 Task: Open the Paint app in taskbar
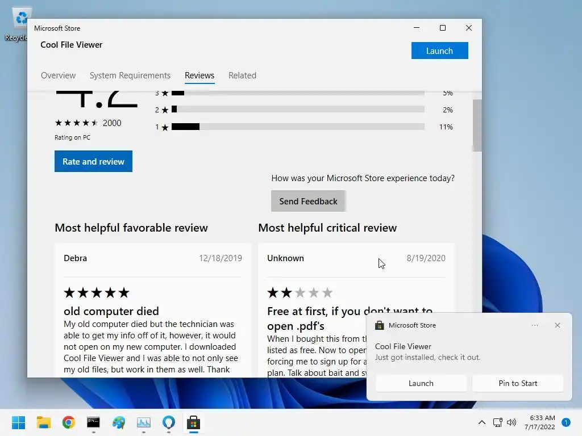[119, 422]
